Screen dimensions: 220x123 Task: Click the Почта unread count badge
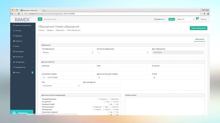point(32,72)
